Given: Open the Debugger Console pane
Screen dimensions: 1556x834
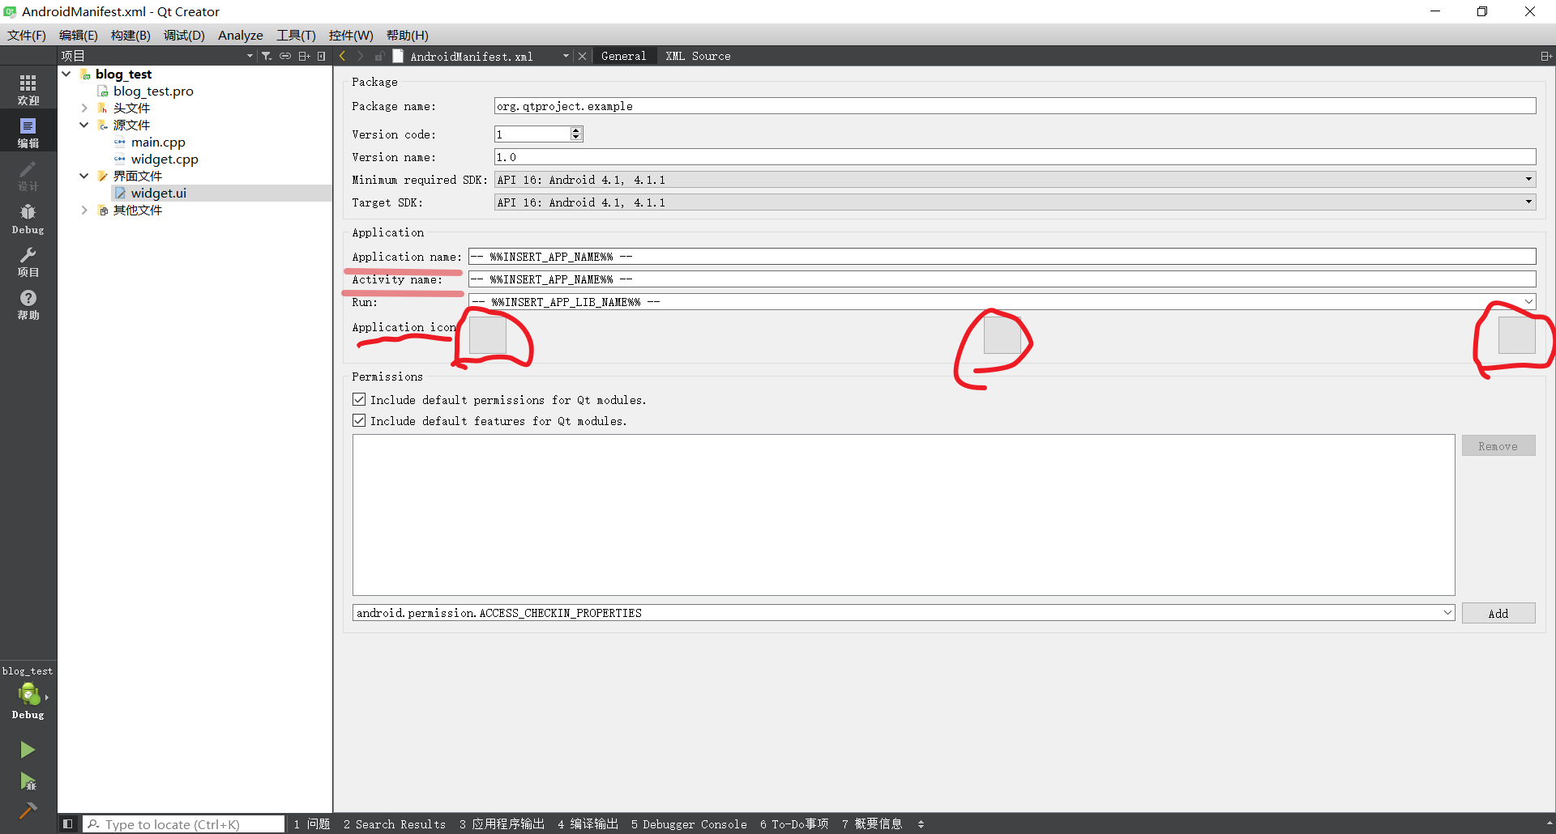Looking at the screenshot, I should click(689, 824).
